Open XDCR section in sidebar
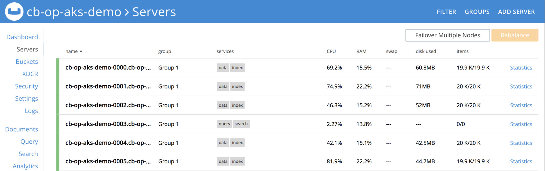 pyautogui.click(x=30, y=74)
